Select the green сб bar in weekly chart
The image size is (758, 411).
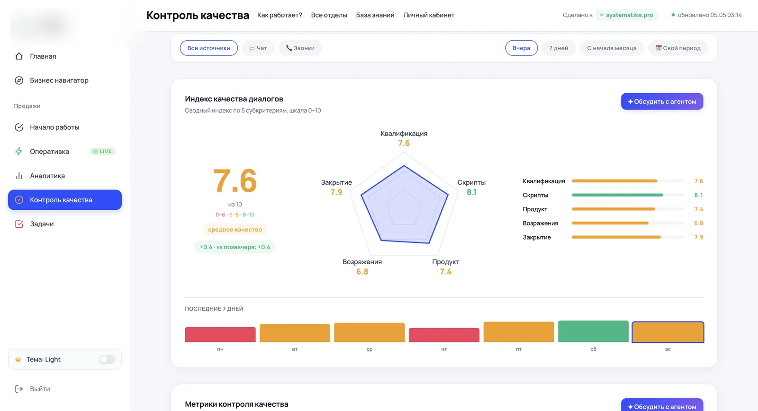click(x=593, y=331)
